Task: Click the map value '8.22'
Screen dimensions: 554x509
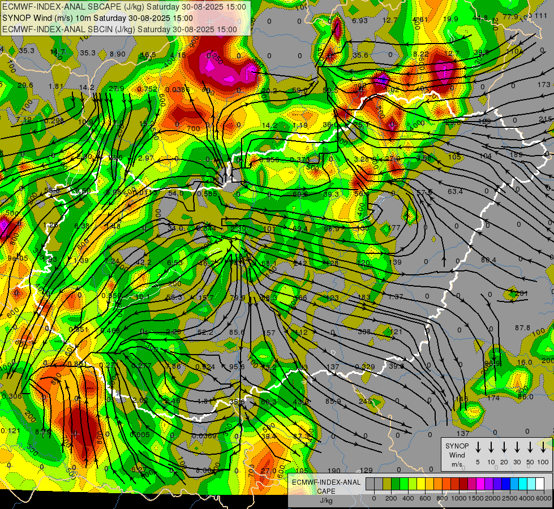Action: coord(420,54)
